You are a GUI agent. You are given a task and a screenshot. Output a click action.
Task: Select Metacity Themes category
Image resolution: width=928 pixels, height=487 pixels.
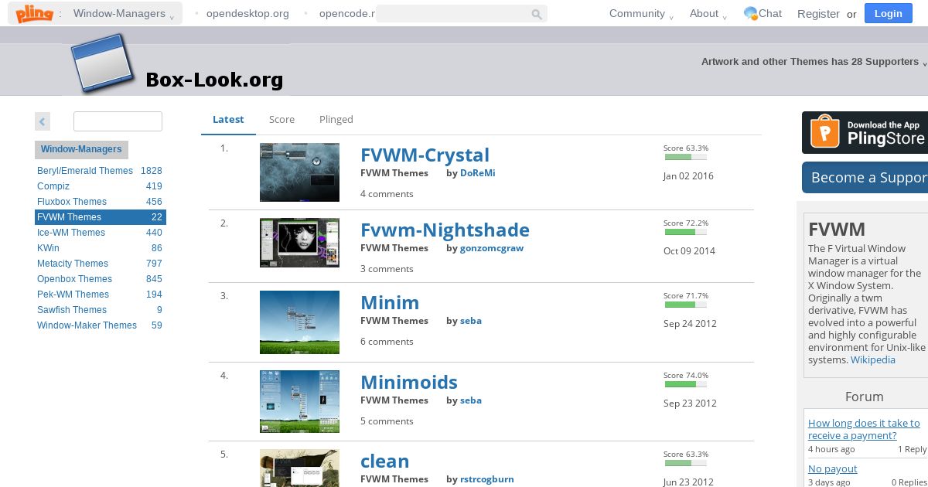coord(100,264)
